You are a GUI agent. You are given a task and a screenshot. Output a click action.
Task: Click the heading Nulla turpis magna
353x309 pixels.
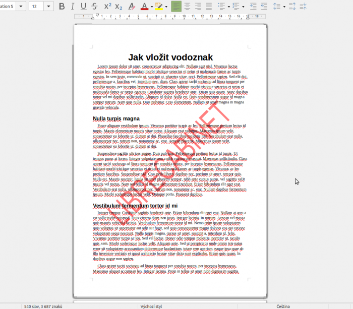[x=116, y=118]
